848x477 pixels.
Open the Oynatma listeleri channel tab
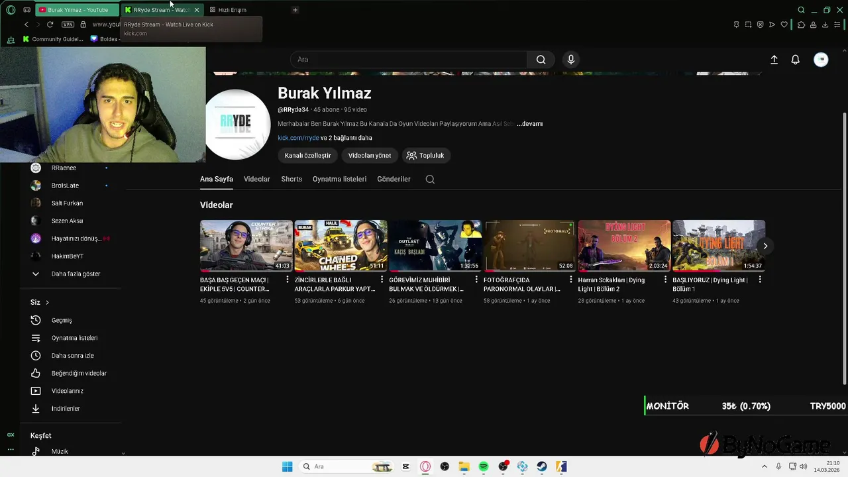click(339, 179)
